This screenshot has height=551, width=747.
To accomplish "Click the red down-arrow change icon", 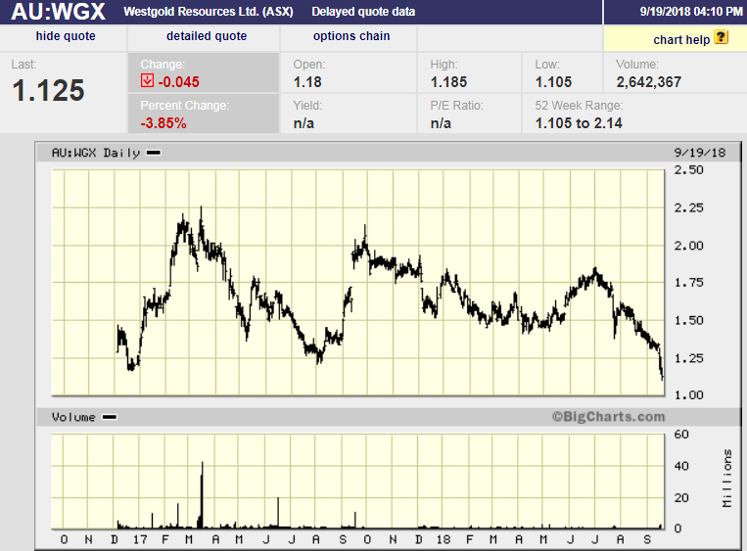I will (x=147, y=80).
